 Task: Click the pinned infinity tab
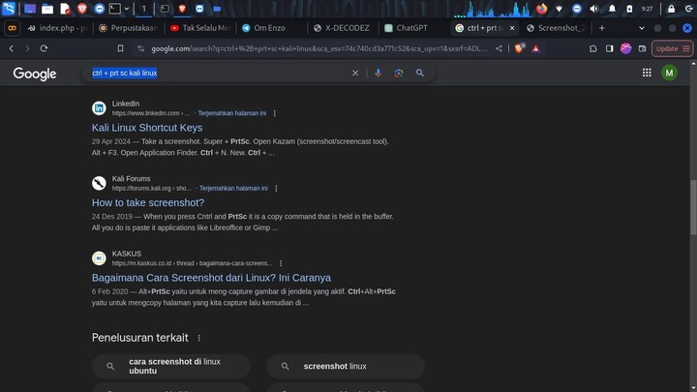12,28
